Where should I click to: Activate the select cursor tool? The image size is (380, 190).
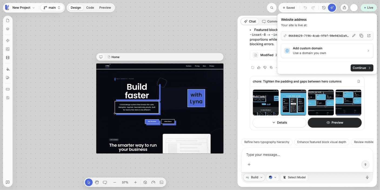point(89,182)
